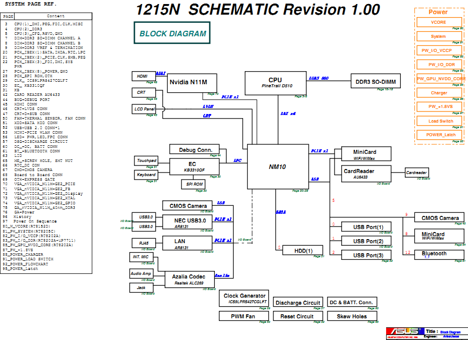Viewport: 468px width, 340px height.
Task: Click the SYSTEM PAGE REF. heading
Action: point(31,4)
